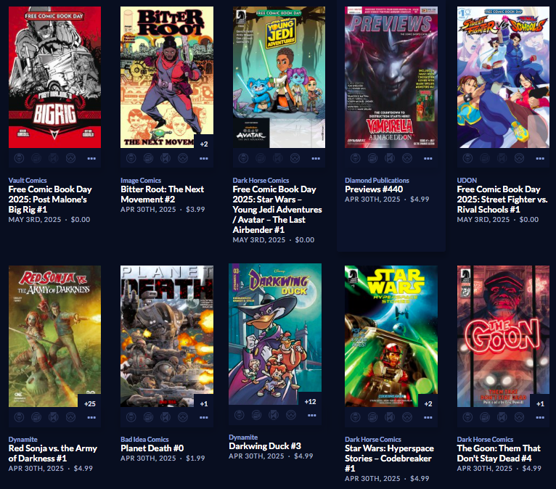Add Planet Death #0 to collection
This screenshot has width=556, height=489.
tap(148, 417)
